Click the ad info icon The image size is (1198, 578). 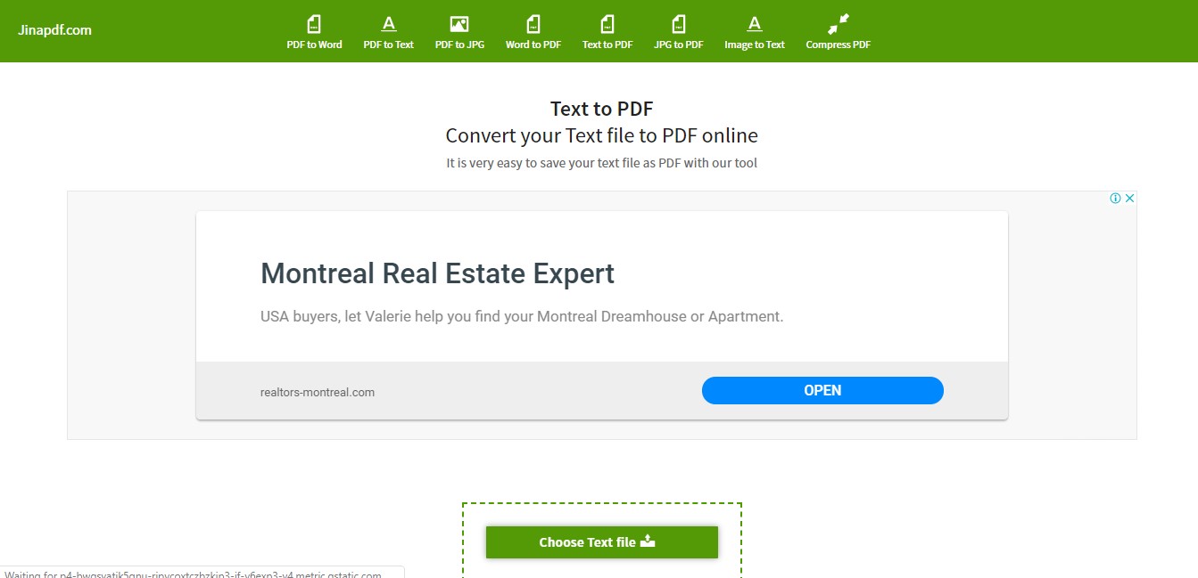click(1115, 199)
